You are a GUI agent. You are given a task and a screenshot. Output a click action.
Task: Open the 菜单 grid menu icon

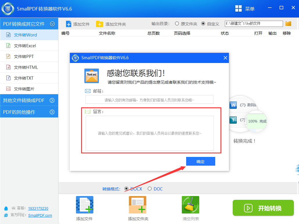pos(239,9)
